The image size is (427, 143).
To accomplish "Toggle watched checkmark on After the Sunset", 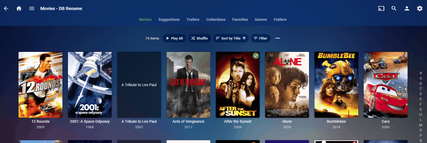I will click(256, 56).
